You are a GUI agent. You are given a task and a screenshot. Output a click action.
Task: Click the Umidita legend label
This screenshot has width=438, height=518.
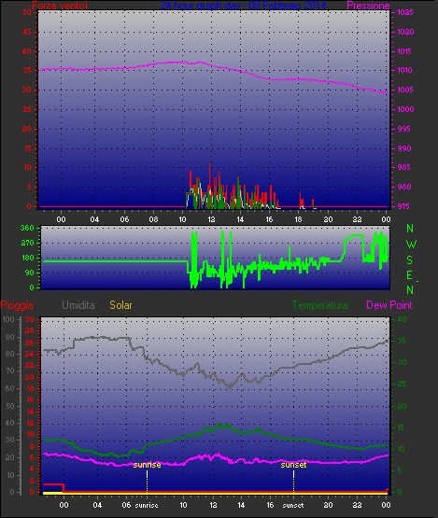(x=78, y=305)
